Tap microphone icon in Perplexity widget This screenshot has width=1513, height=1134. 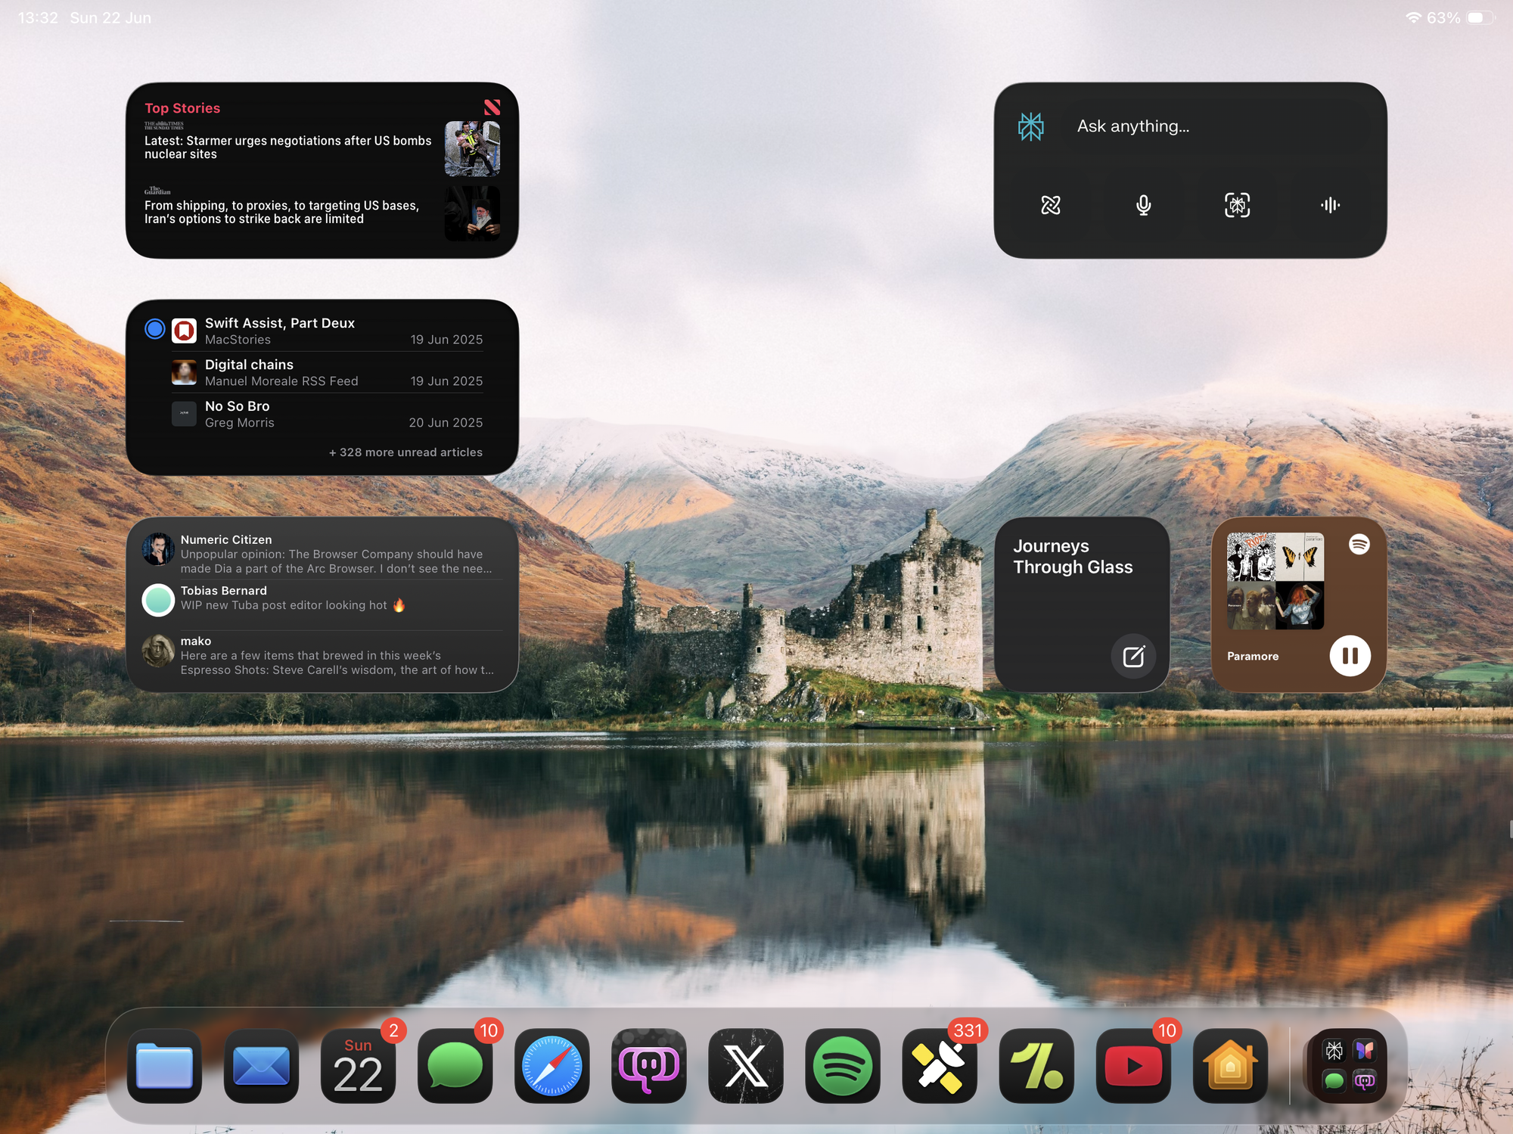point(1144,205)
